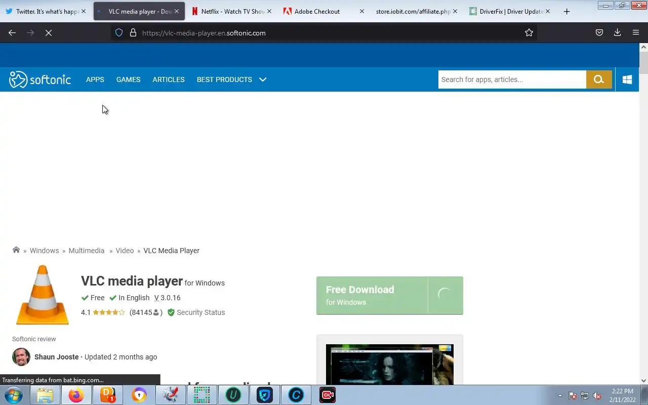Close the Twitter tab
The height and width of the screenshot is (405, 648).
(x=84, y=11)
